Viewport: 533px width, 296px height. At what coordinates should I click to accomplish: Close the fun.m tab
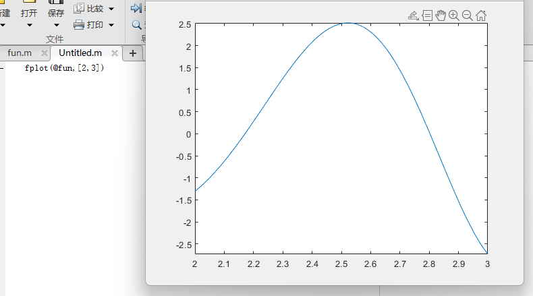point(44,53)
